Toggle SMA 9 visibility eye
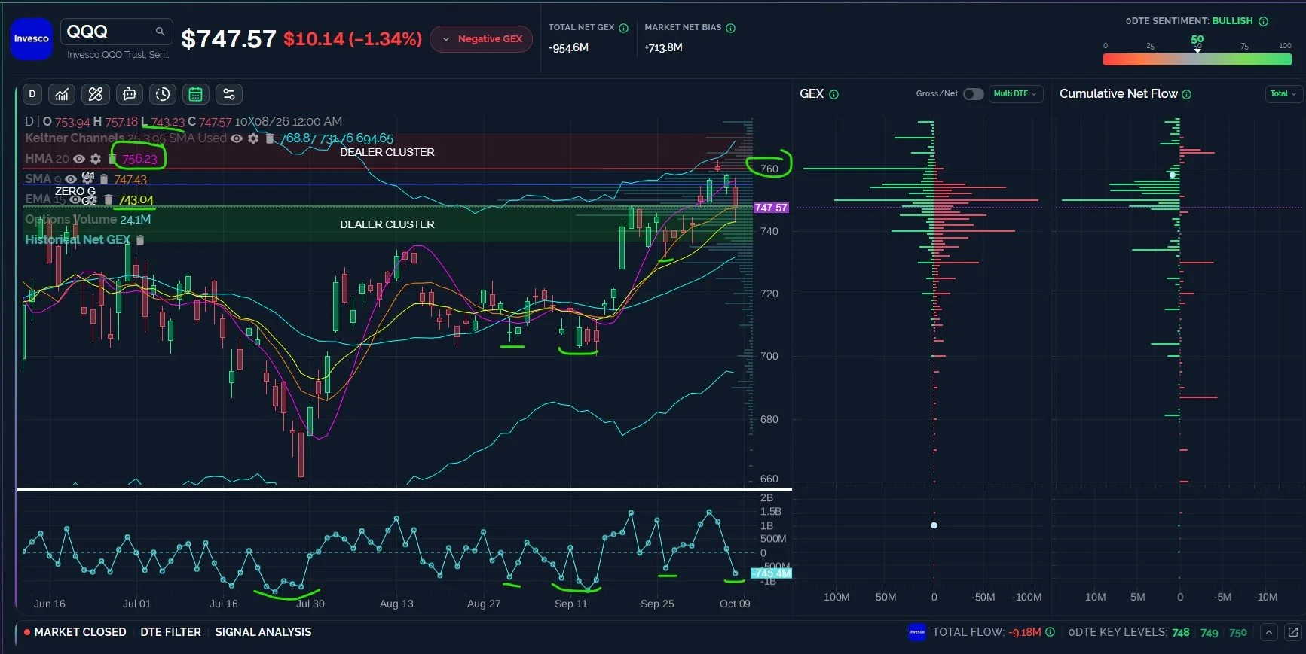The width and height of the screenshot is (1306, 654). tap(71, 179)
